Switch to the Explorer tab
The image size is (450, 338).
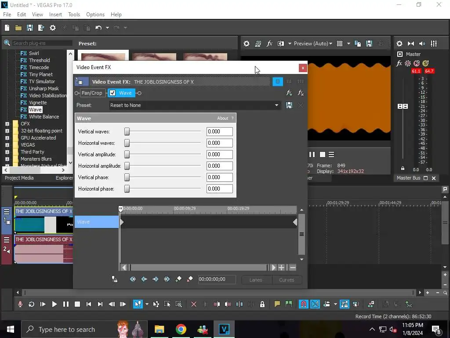coord(64,178)
